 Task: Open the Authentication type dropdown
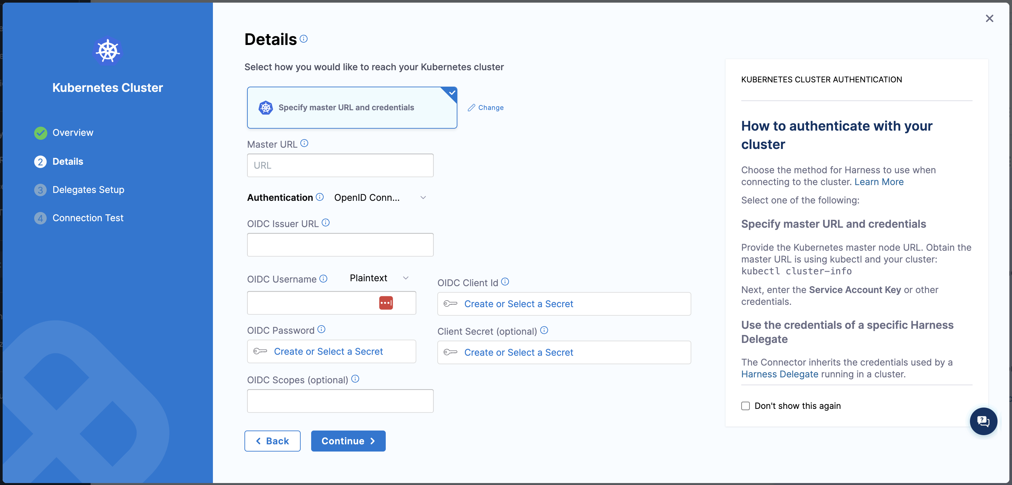click(380, 197)
